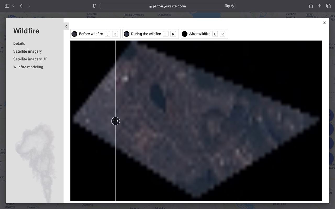Click the partner.yourairtest.com address bar
Screen dimensions: 335x209
pyautogui.click(x=167, y=6)
